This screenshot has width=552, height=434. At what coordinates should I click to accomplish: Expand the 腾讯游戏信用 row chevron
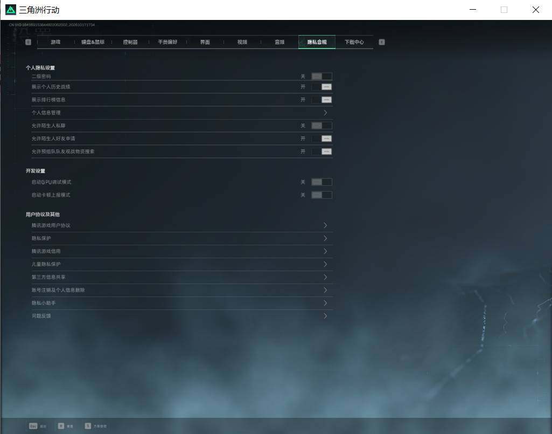(325, 251)
